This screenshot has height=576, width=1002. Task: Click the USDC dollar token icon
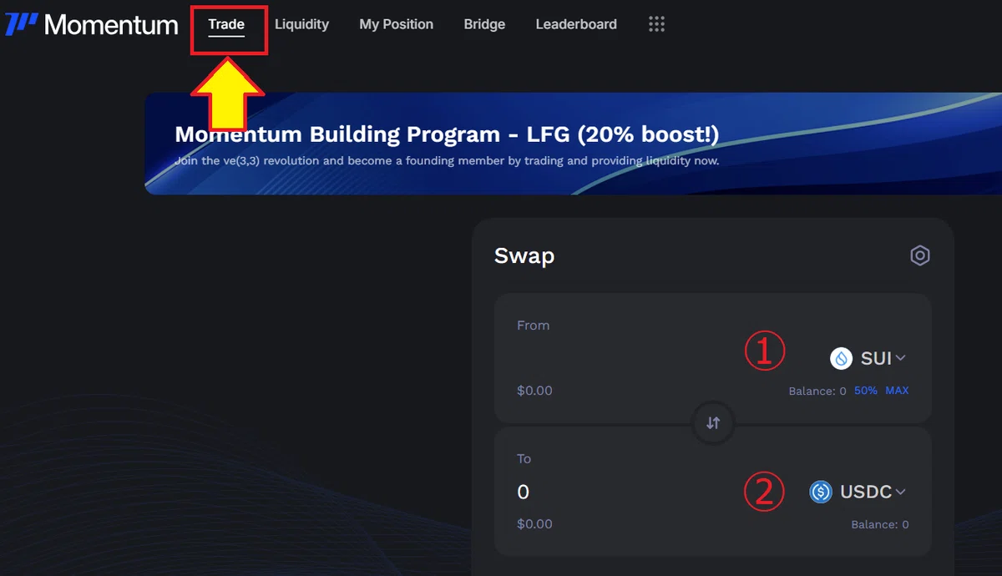[x=821, y=492]
